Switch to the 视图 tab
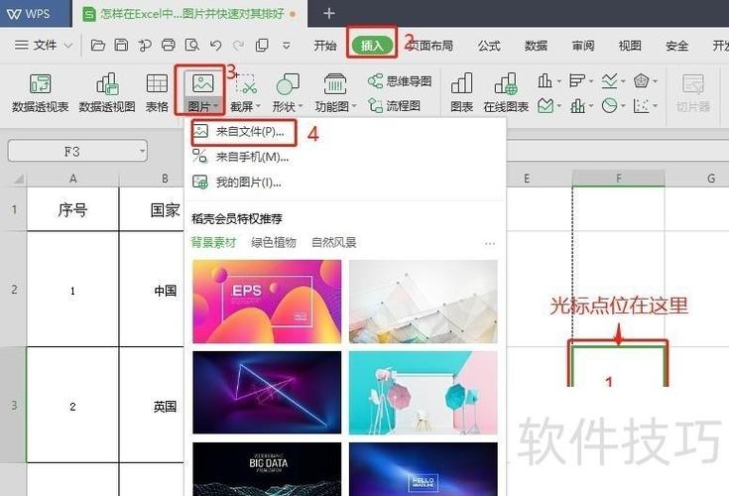The image size is (729, 496). pos(630,46)
